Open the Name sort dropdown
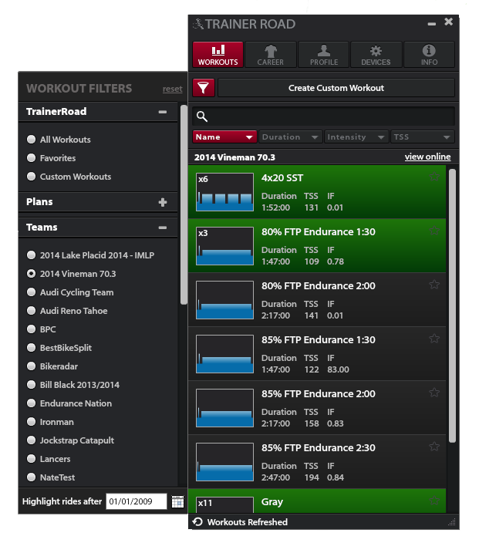 click(x=224, y=137)
